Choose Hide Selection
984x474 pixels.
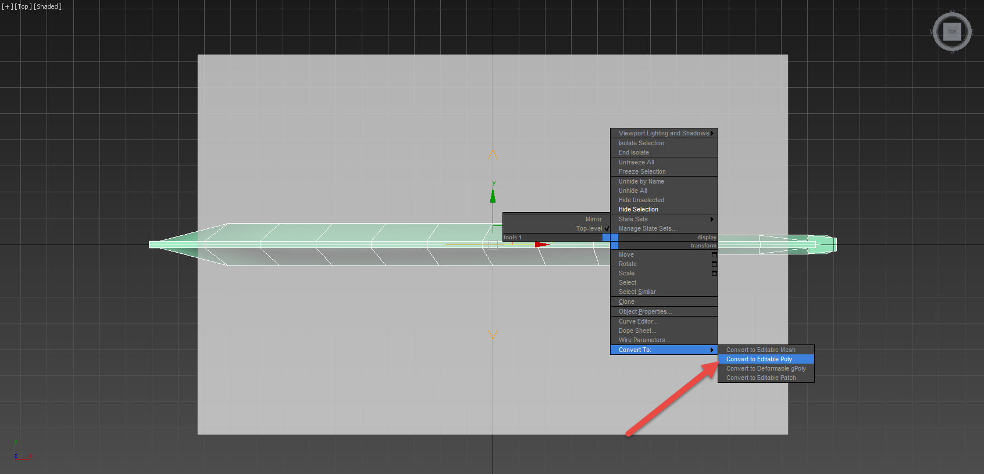click(x=664, y=210)
